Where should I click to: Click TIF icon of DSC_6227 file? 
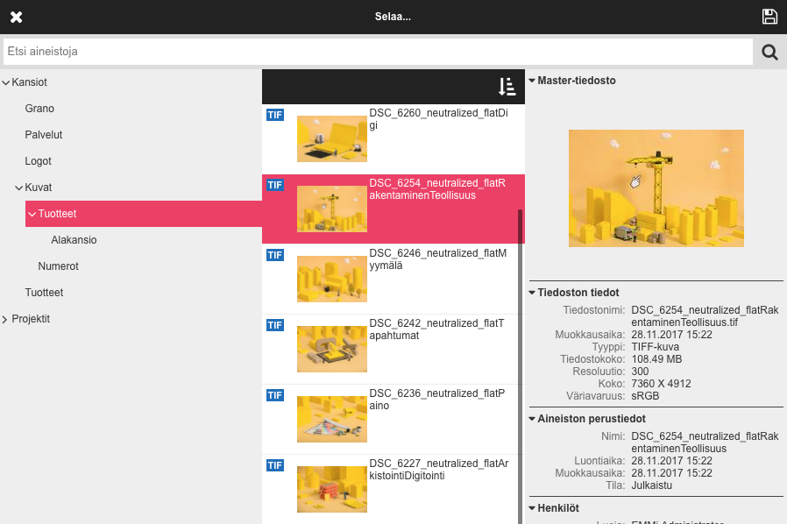point(275,465)
